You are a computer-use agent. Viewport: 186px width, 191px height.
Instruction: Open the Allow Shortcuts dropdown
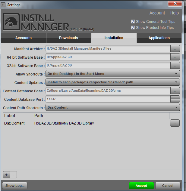coord(113,74)
